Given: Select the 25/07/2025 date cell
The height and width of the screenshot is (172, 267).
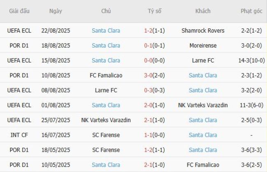Looking at the screenshot, I should [x=56, y=120].
